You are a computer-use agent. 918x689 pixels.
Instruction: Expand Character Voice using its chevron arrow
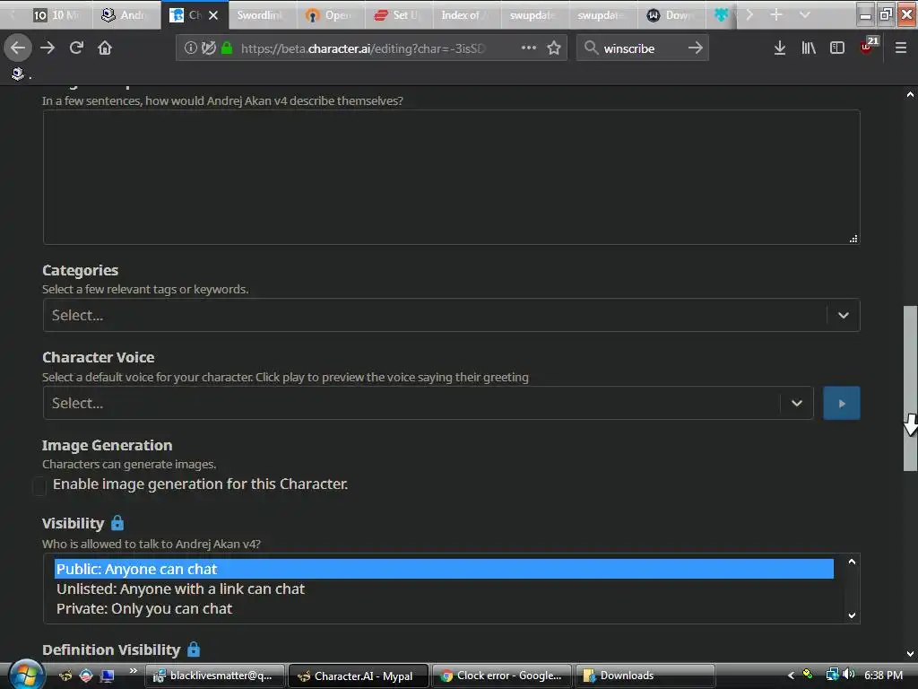pyautogui.click(x=797, y=403)
